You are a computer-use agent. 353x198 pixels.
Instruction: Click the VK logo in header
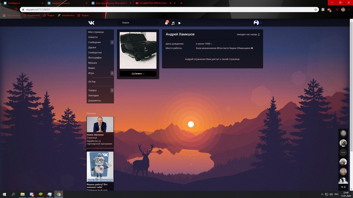click(x=91, y=23)
